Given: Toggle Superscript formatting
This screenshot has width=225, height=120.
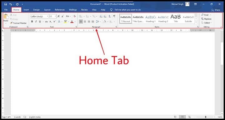Looking at the screenshot, I should tap(54, 21).
